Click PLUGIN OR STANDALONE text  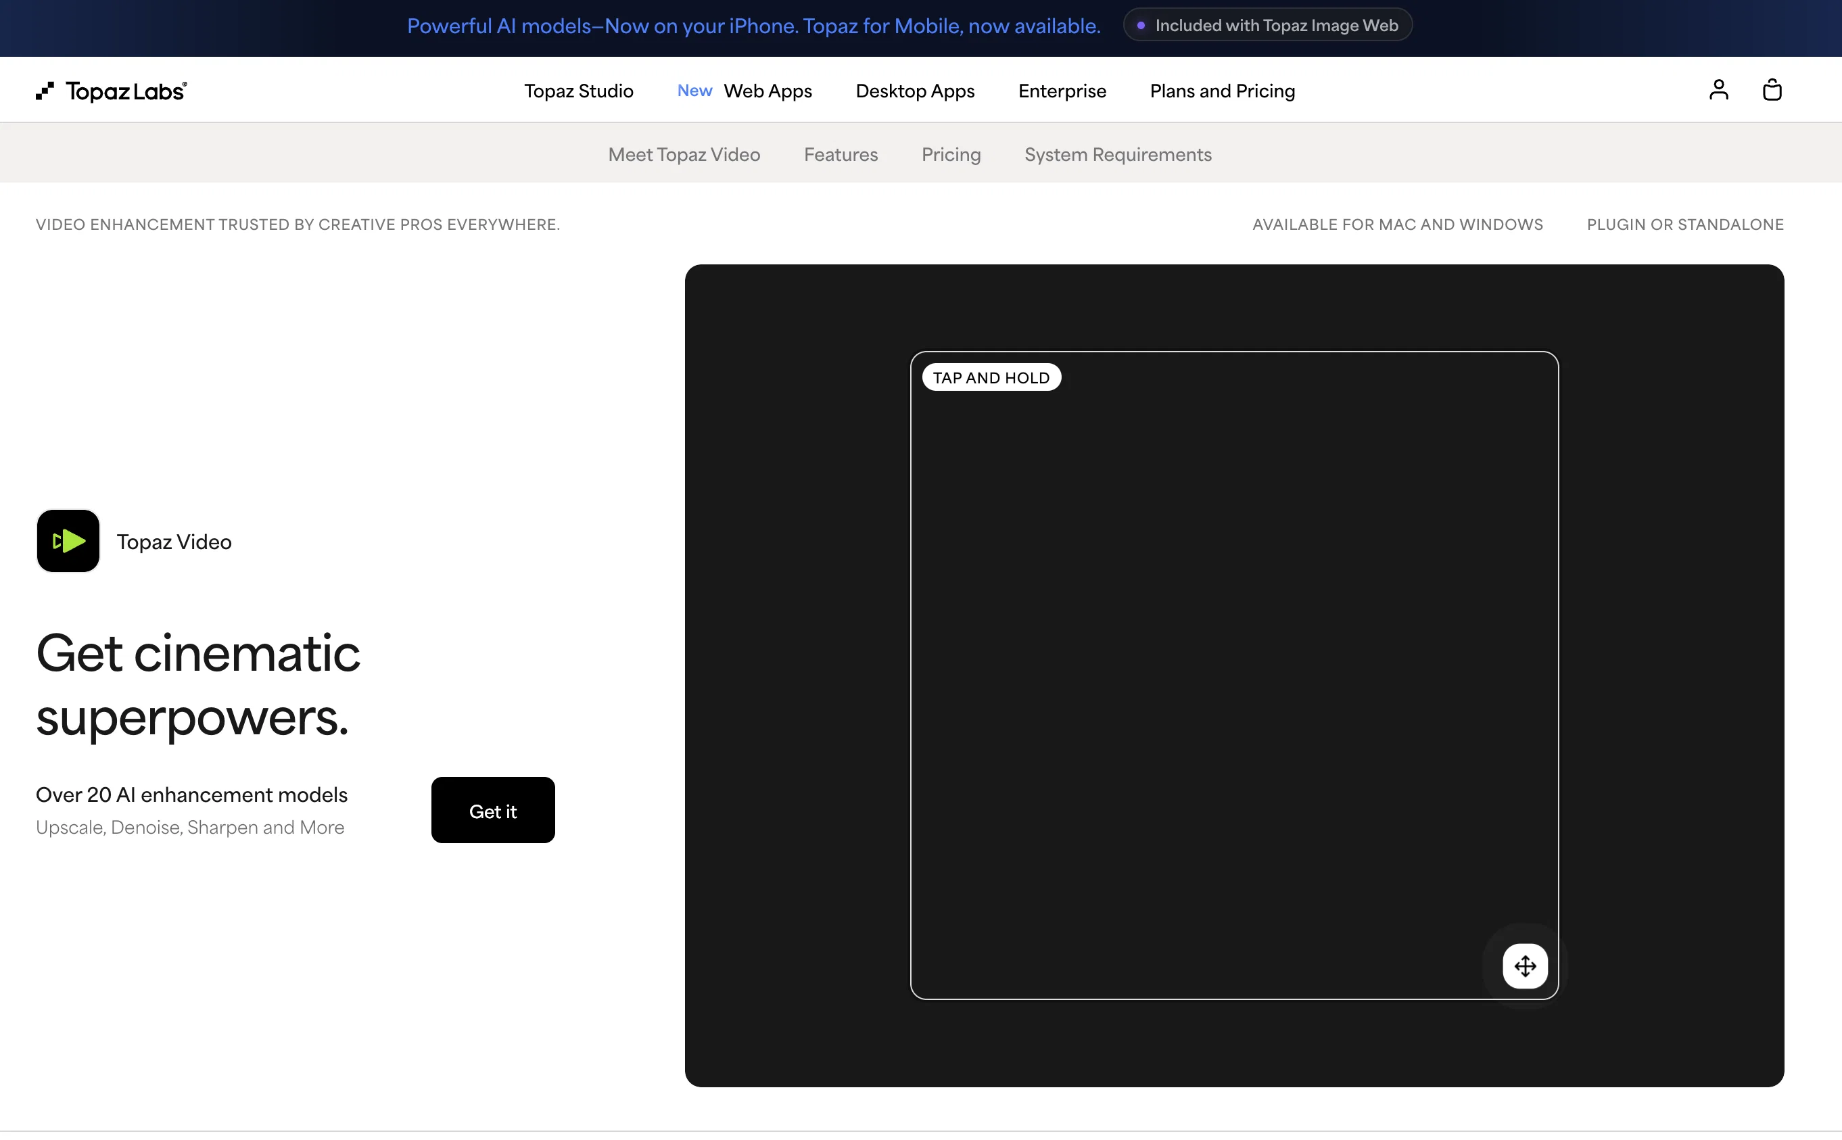(x=1684, y=224)
